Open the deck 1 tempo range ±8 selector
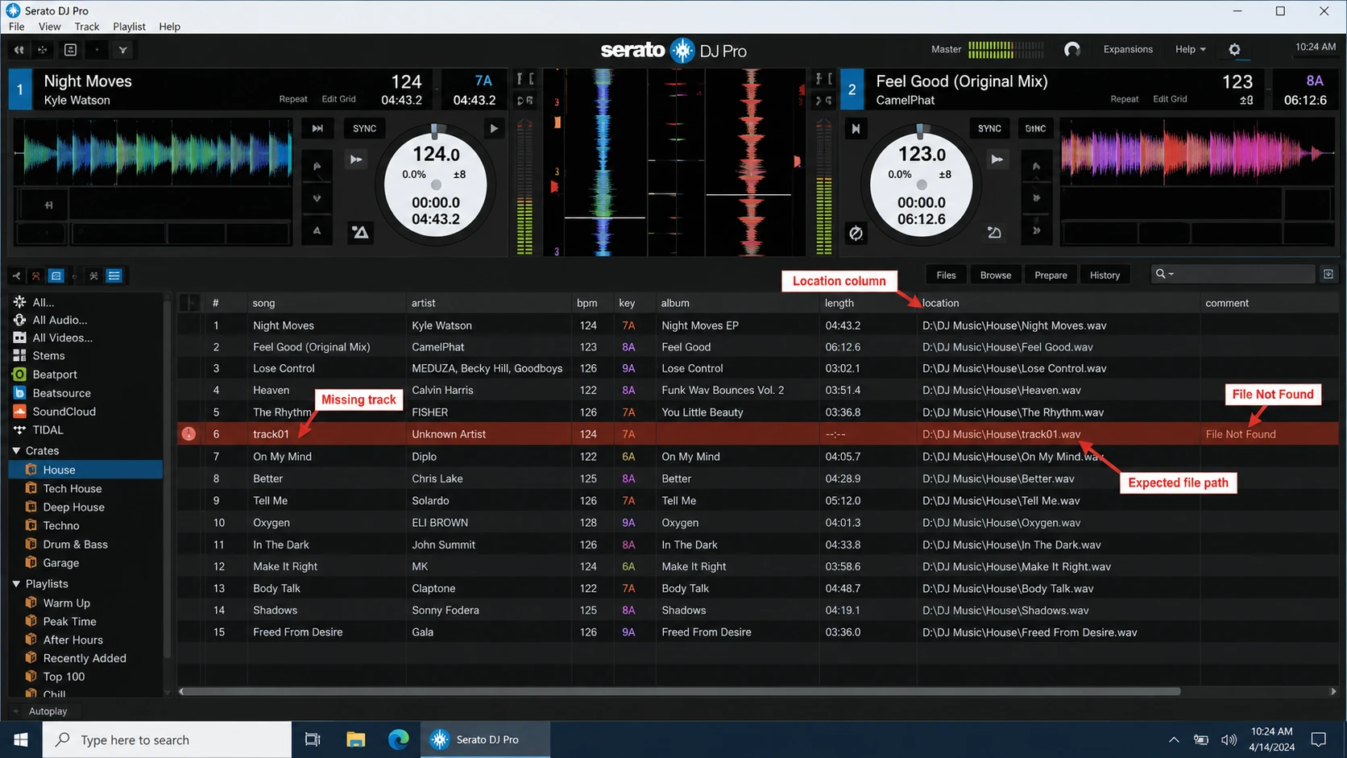 (459, 175)
